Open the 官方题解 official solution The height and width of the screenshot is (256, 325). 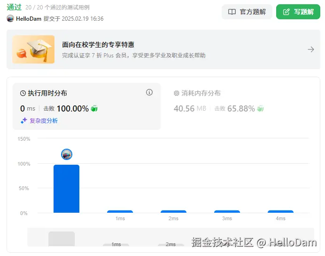tap(247, 12)
